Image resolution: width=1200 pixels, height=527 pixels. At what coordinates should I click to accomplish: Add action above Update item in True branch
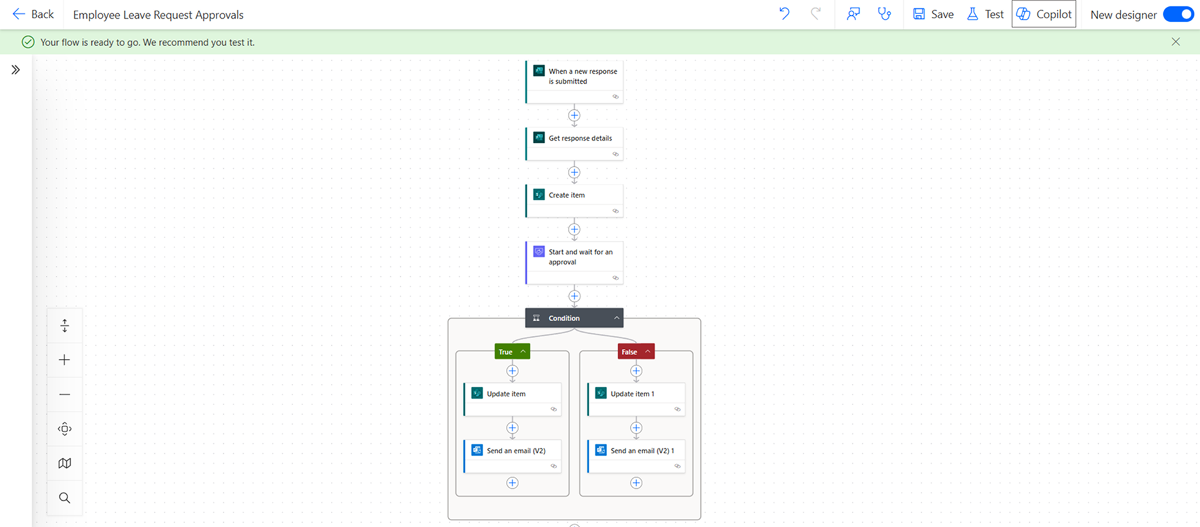click(x=512, y=371)
